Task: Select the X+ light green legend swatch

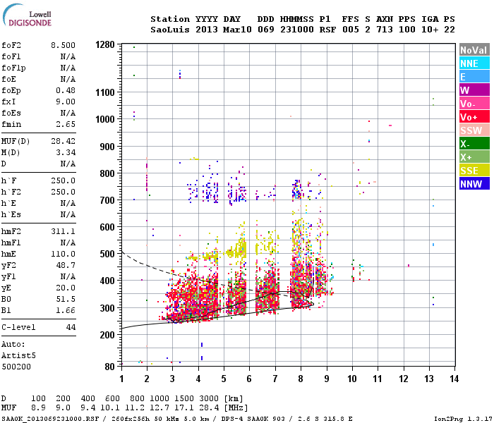Action: [x=474, y=157]
